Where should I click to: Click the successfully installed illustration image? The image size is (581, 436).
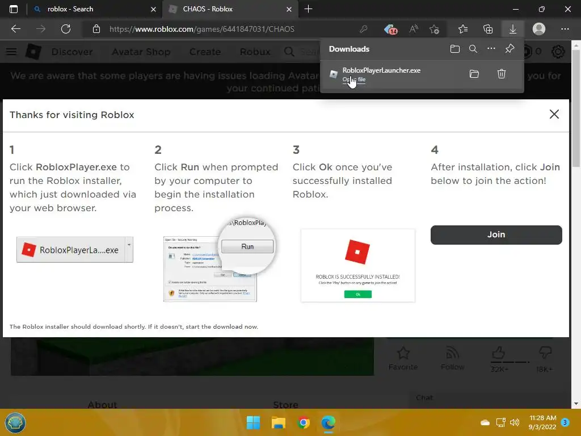[x=358, y=266]
